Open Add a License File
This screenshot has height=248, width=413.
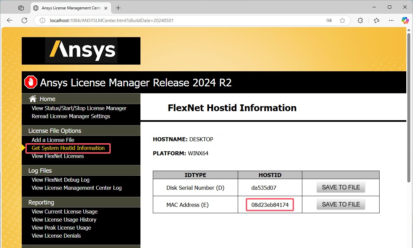(53, 140)
